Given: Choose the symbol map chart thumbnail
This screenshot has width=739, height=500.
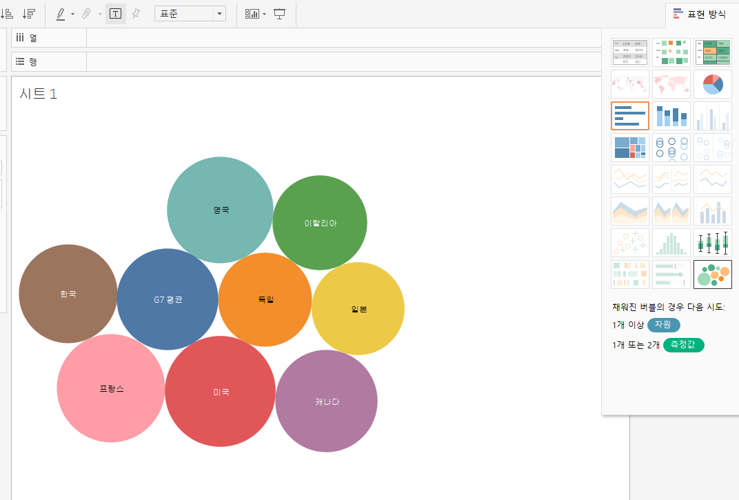Looking at the screenshot, I should point(629,84).
